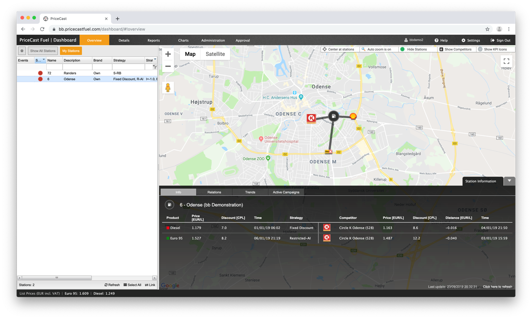Screen dimensions: 532x319
Task: Click the Link button
Action: click(x=150, y=285)
